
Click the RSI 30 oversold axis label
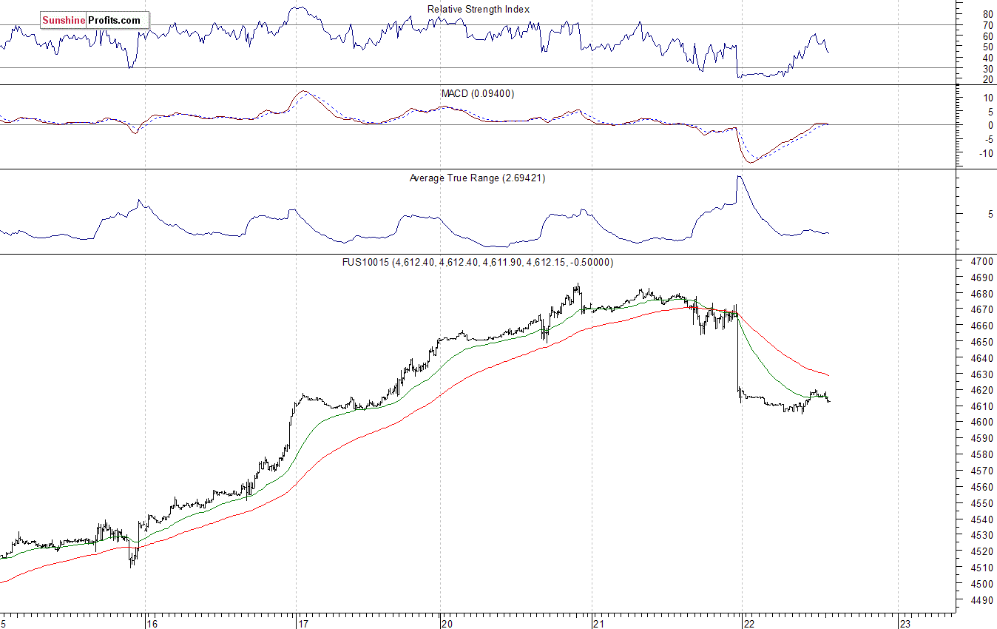tap(988, 68)
